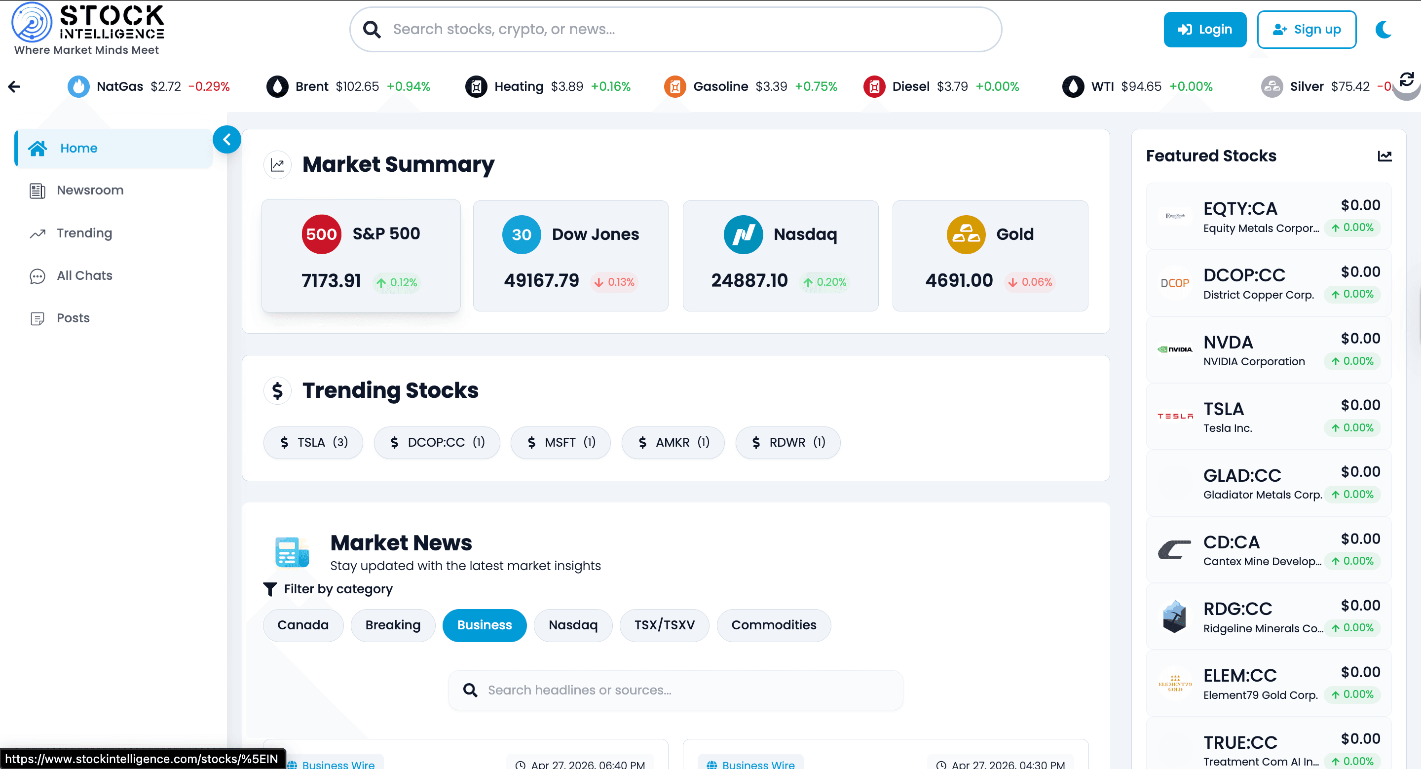
Task: Click the S&P 500 red badge icon
Action: point(322,234)
